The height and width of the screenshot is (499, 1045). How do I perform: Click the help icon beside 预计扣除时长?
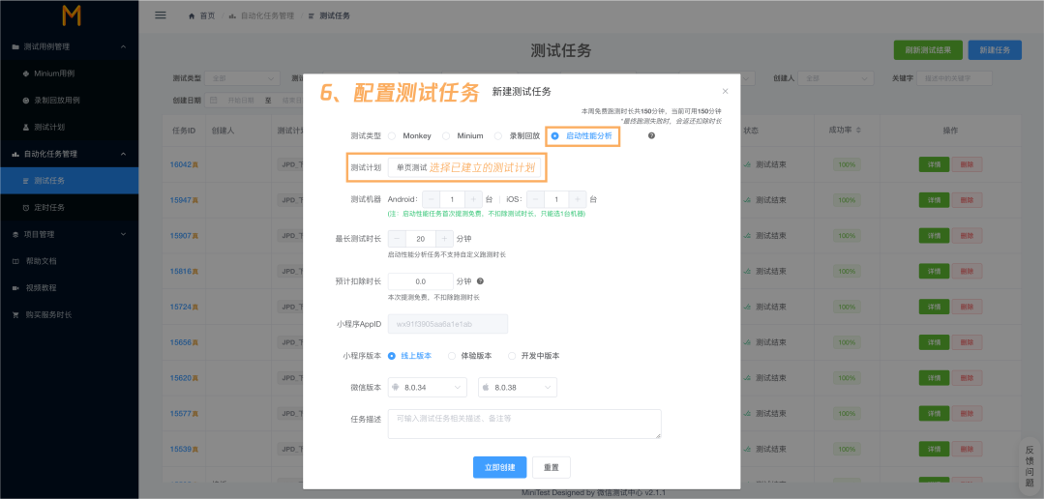pos(480,281)
